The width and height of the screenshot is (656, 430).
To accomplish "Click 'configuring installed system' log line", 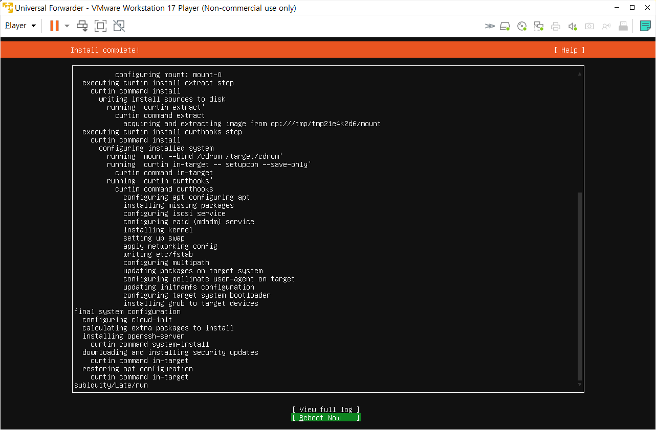I will (x=156, y=148).
